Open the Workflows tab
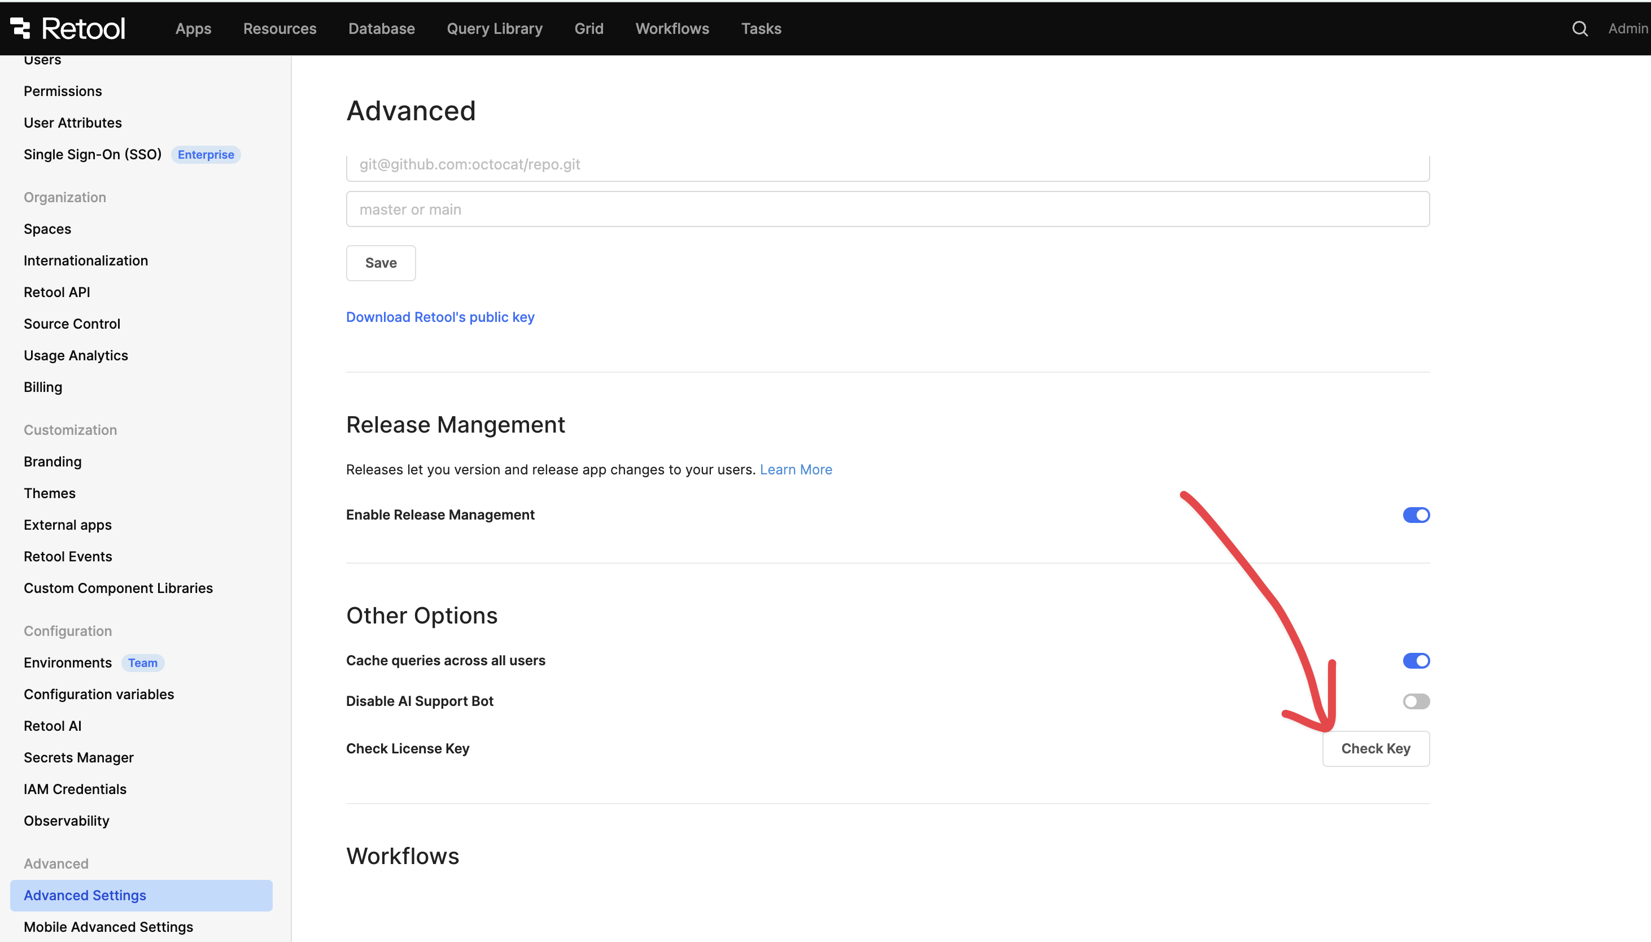 point(672,28)
